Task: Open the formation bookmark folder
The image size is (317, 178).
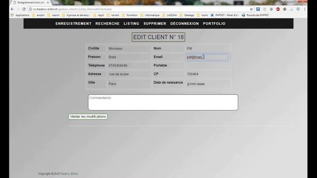Action: coord(130,15)
